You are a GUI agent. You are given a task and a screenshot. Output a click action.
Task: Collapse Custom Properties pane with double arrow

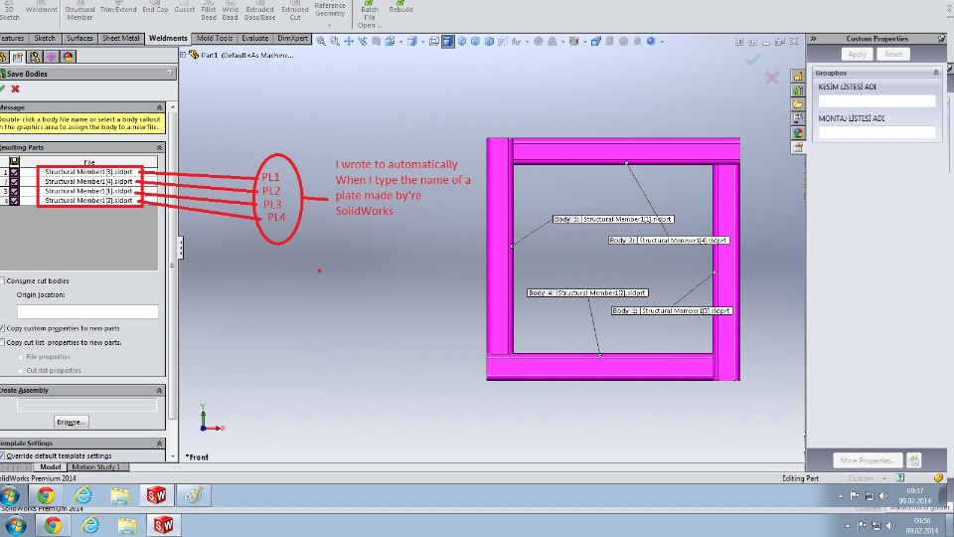click(x=814, y=39)
